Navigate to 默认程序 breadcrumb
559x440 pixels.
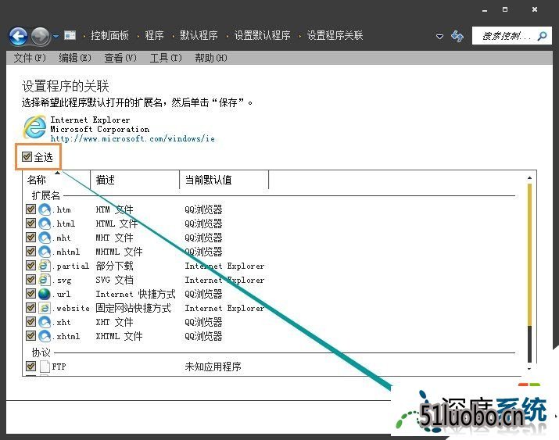pos(199,36)
